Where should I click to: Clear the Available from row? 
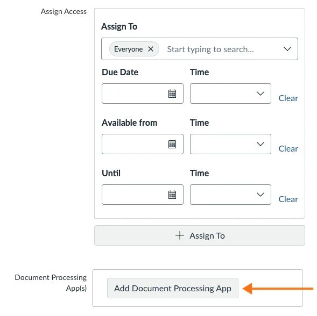(288, 149)
